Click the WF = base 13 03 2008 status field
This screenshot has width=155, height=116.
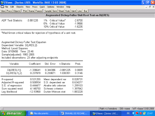[143, 109]
